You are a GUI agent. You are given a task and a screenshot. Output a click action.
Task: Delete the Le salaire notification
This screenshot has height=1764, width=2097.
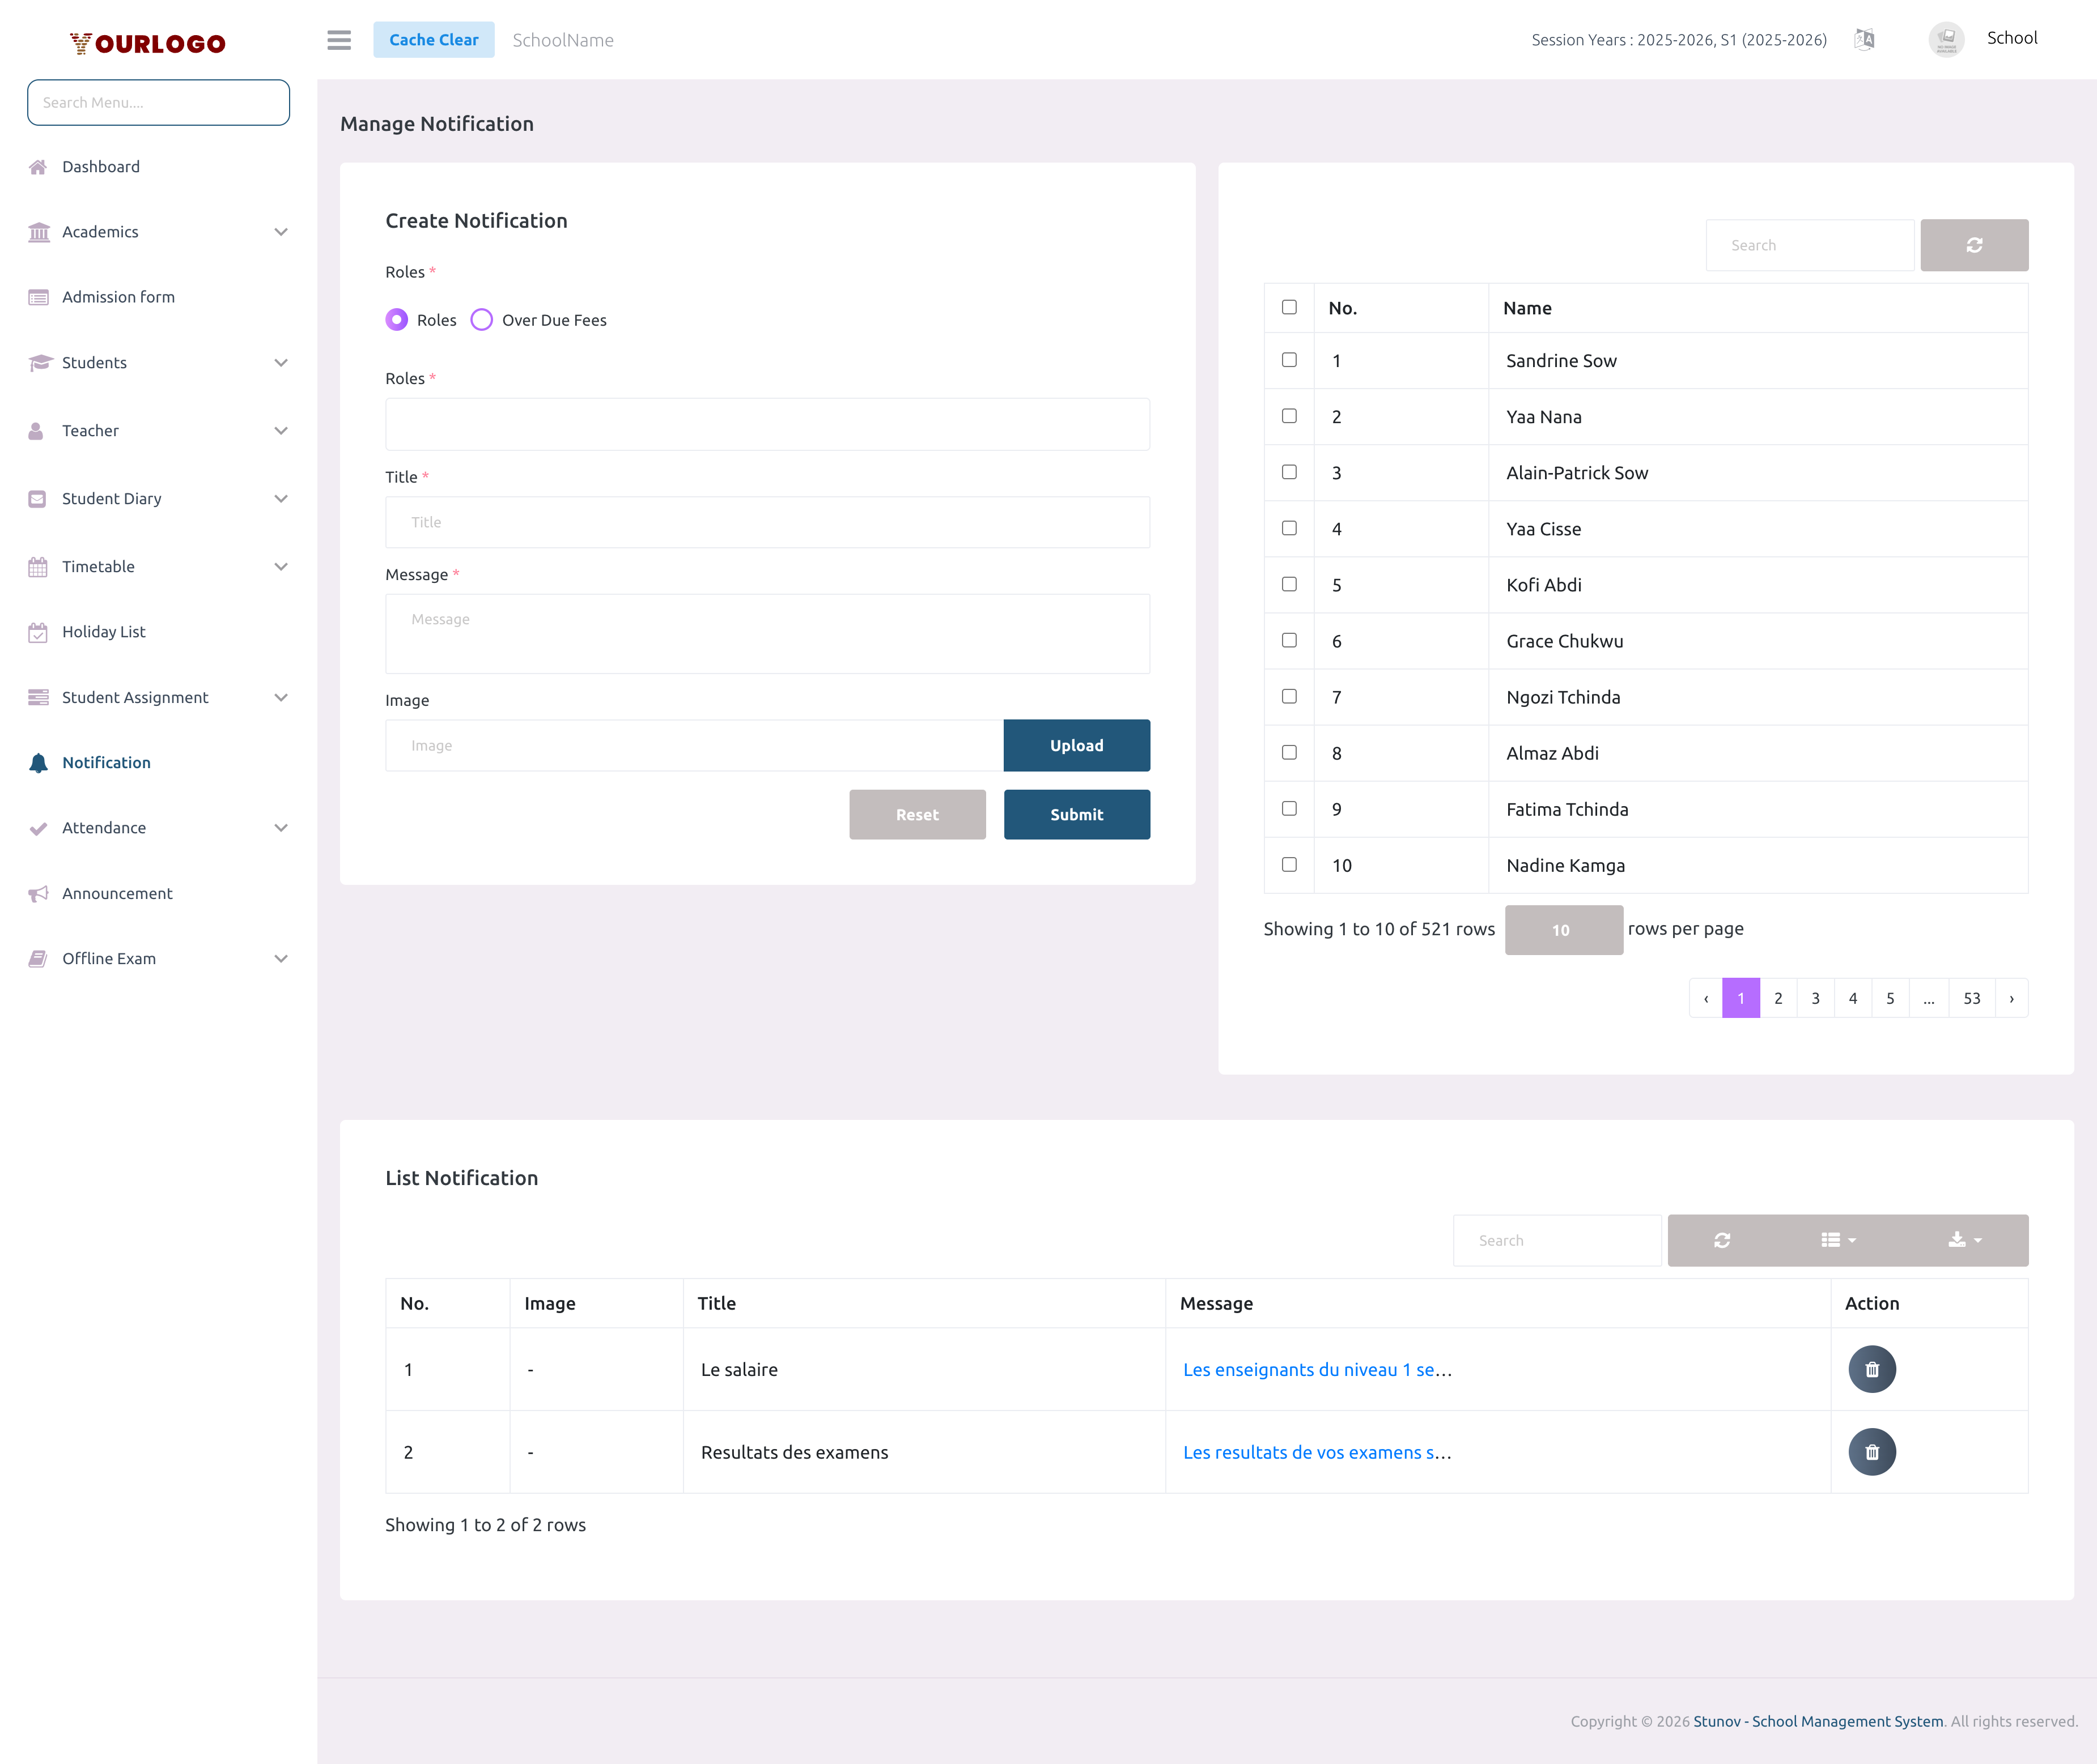(1872, 1369)
